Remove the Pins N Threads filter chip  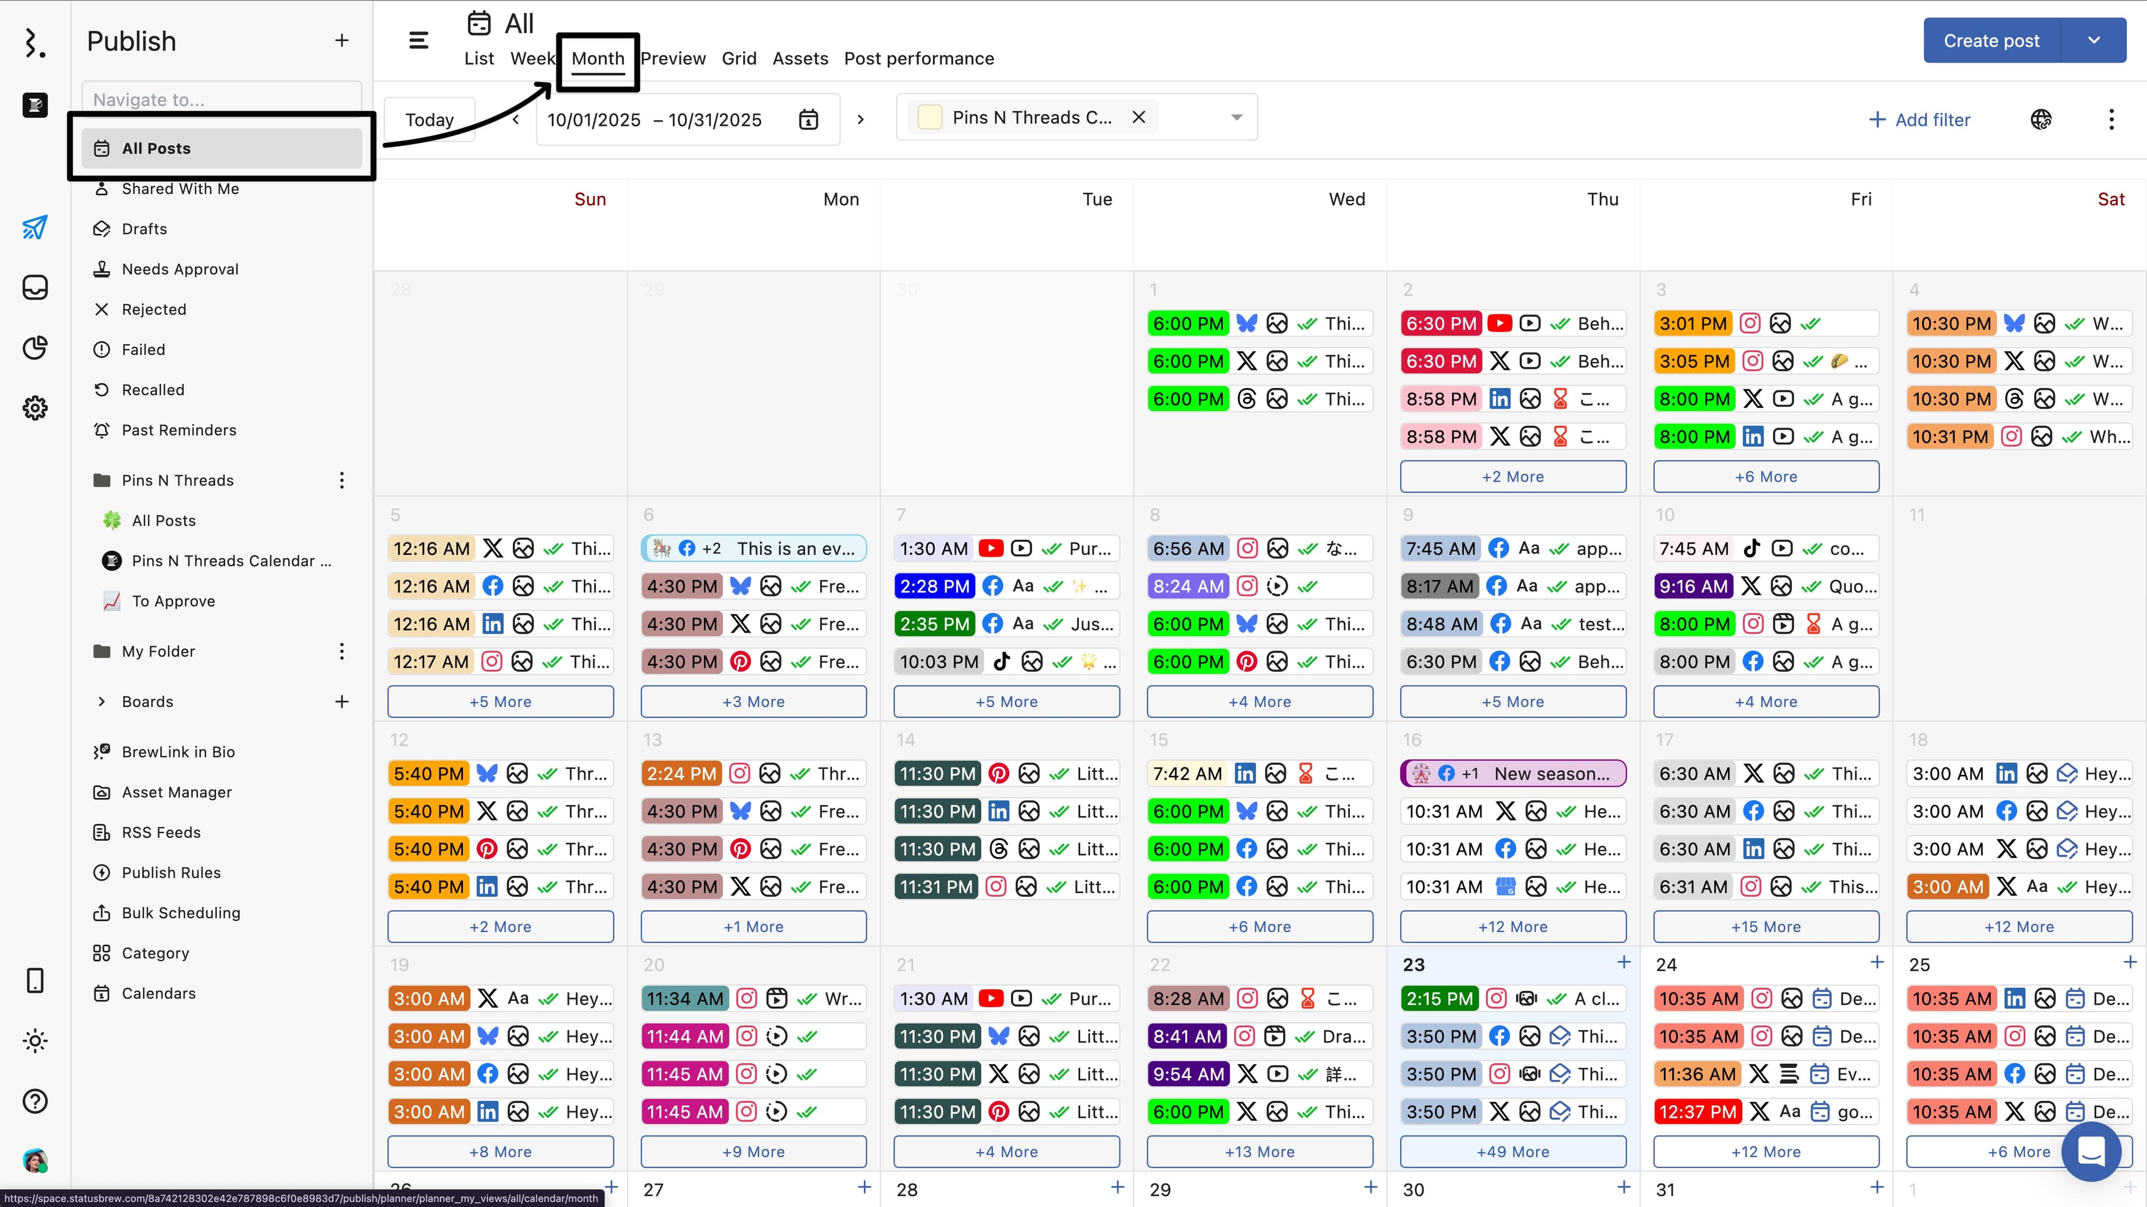[1138, 117]
